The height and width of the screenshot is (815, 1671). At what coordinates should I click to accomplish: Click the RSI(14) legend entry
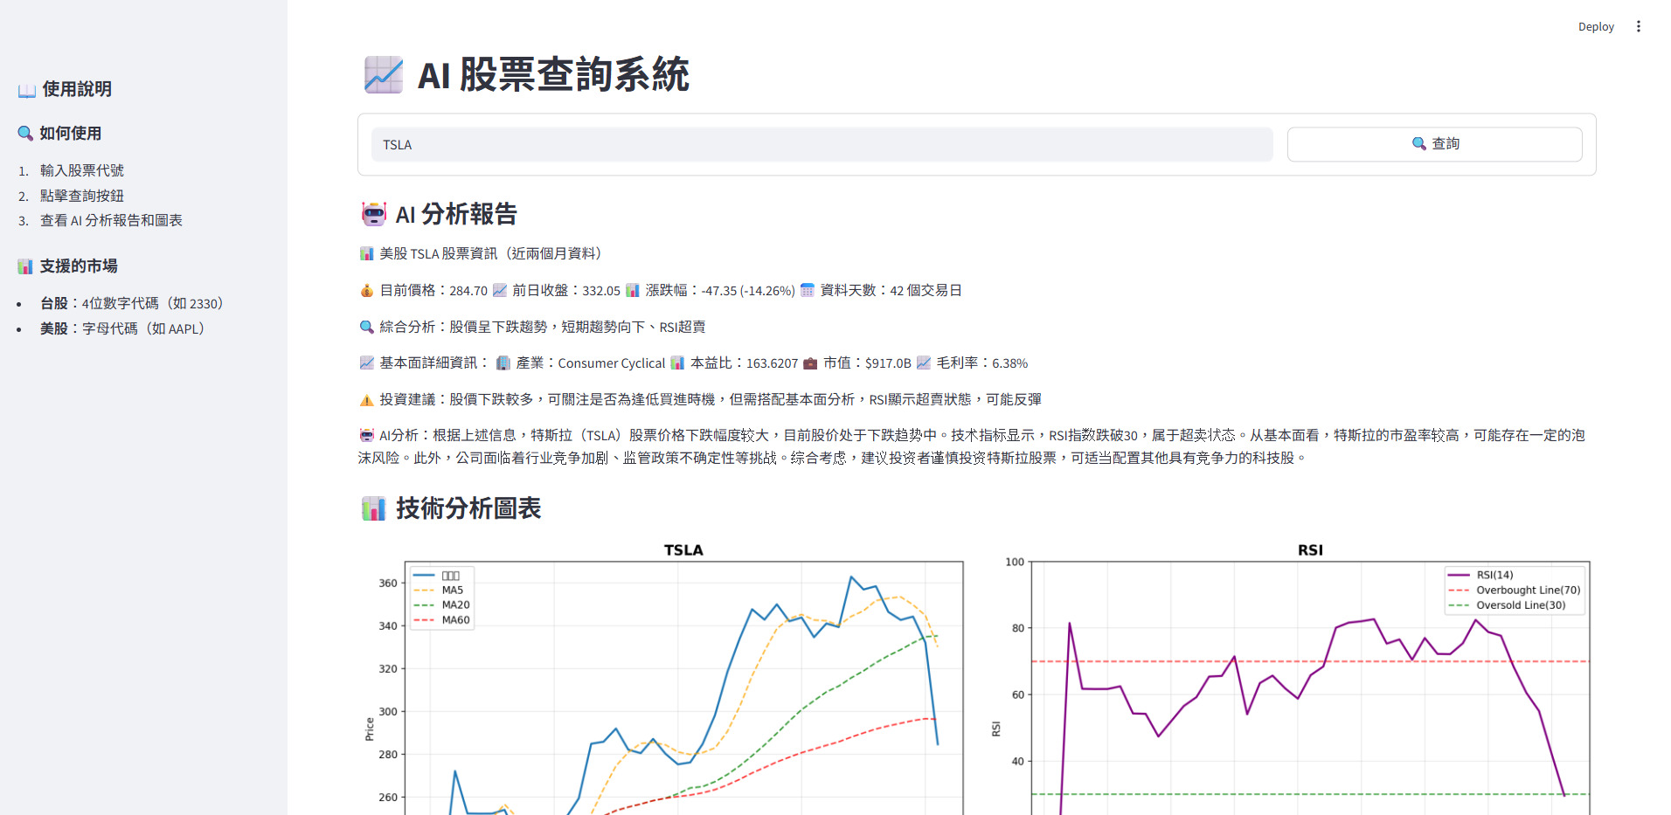point(1480,575)
